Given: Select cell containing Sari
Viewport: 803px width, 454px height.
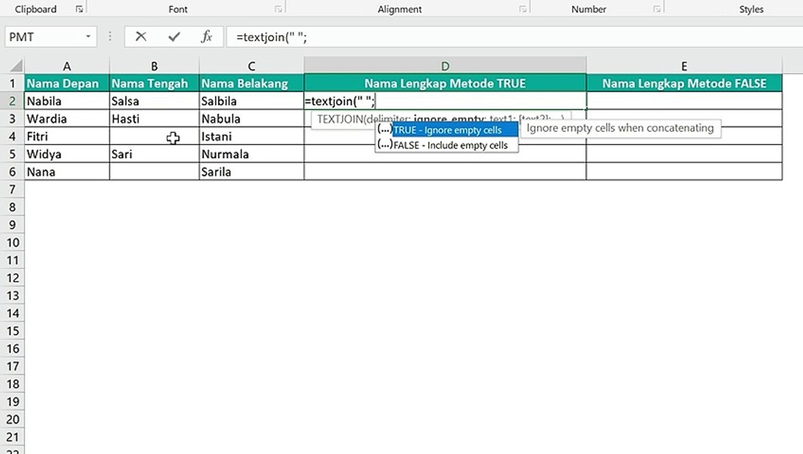Looking at the screenshot, I should point(154,154).
